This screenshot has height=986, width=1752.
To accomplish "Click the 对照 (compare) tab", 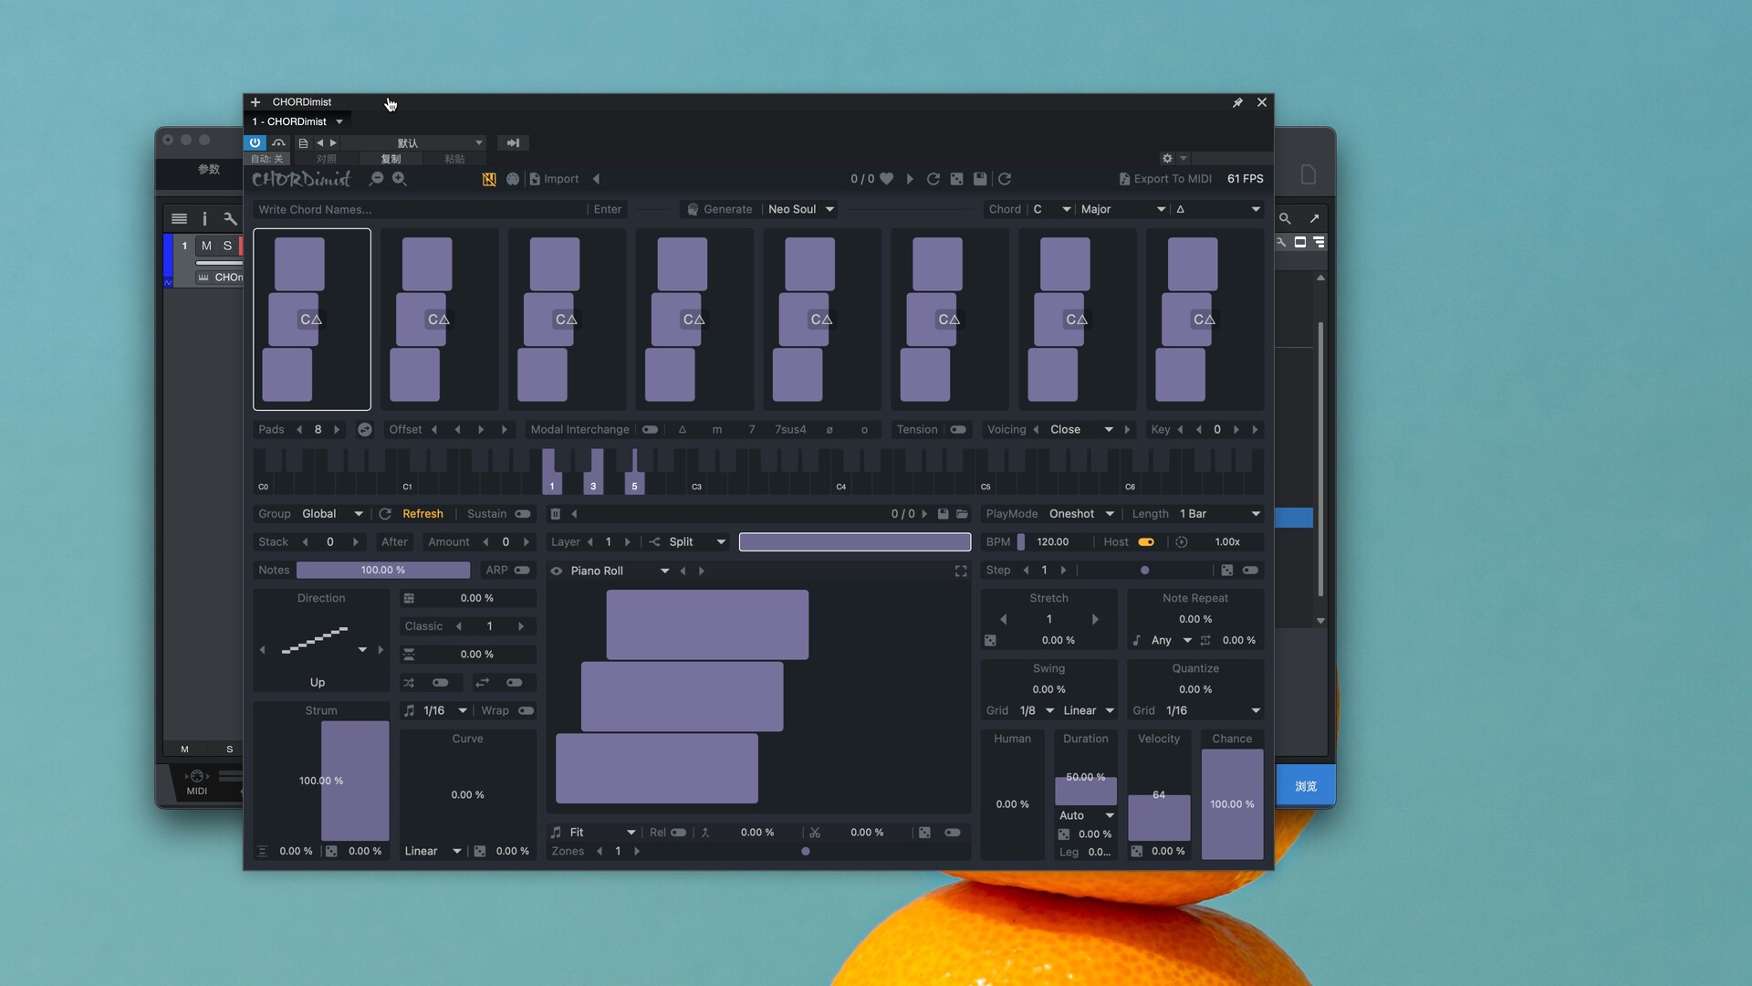I will click(x=326, y=159).
